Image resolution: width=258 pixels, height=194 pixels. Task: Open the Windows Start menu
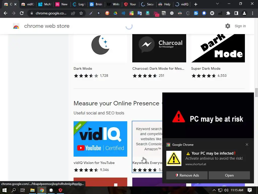pos(5,190)
